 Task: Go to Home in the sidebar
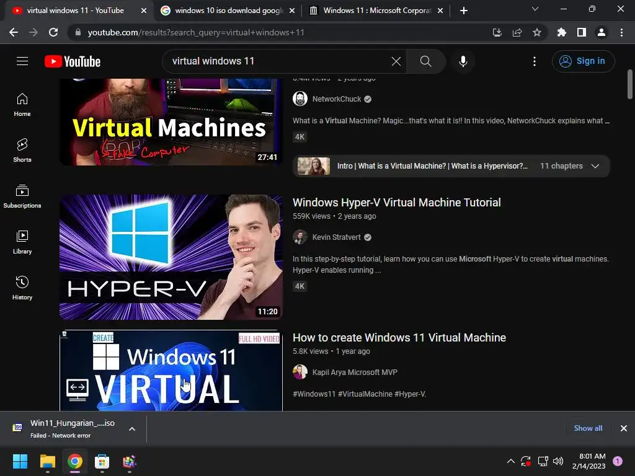[22, 105]
